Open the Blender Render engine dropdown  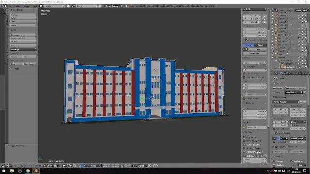113,6
